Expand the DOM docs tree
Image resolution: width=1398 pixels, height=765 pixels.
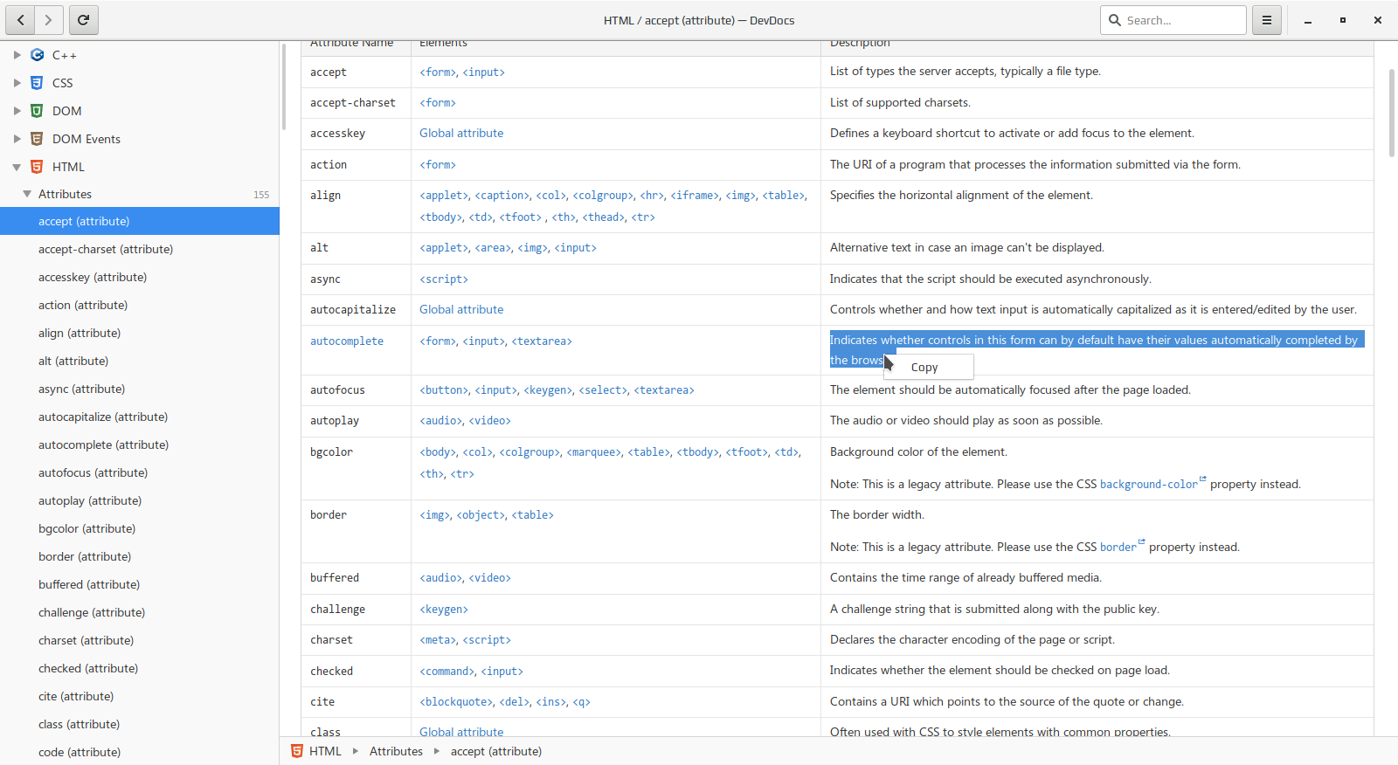click(x=17, y=111)
